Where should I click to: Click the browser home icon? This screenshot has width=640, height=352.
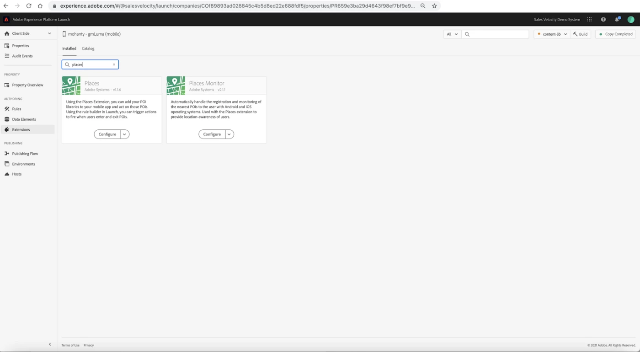point(40,6)
